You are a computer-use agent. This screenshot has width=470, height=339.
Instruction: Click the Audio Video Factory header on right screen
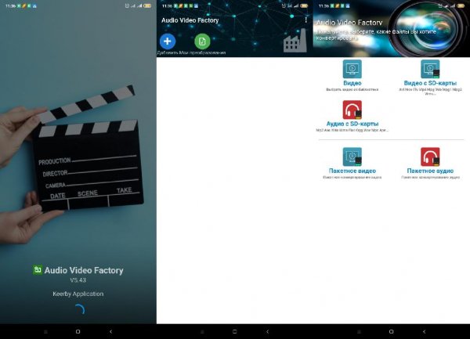(x=349, y=23)
